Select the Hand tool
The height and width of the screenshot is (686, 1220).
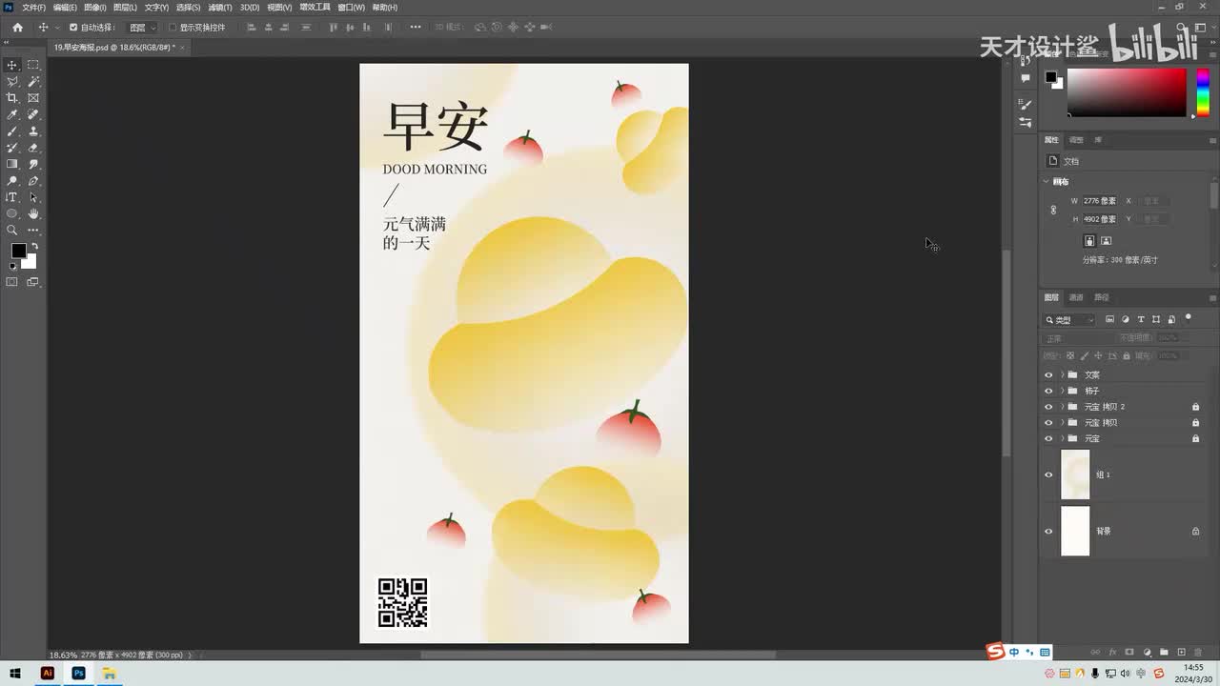pyautogui.click(x=33, y=213)
